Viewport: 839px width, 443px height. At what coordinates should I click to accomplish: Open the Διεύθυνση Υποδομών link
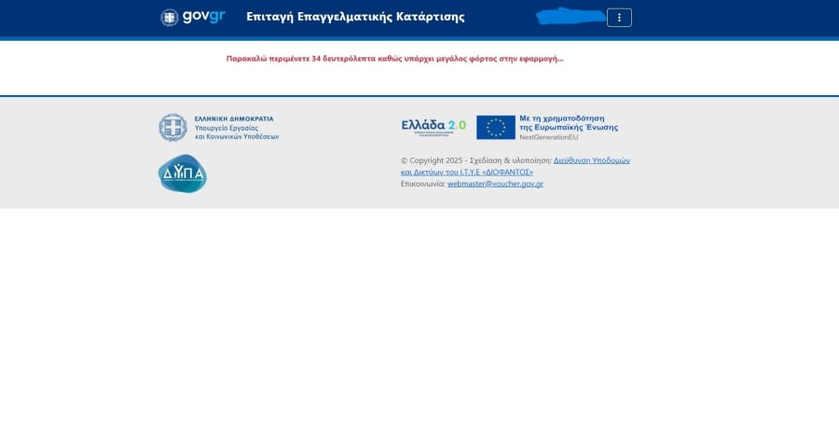pyautogui.click(x=591, y=160)
